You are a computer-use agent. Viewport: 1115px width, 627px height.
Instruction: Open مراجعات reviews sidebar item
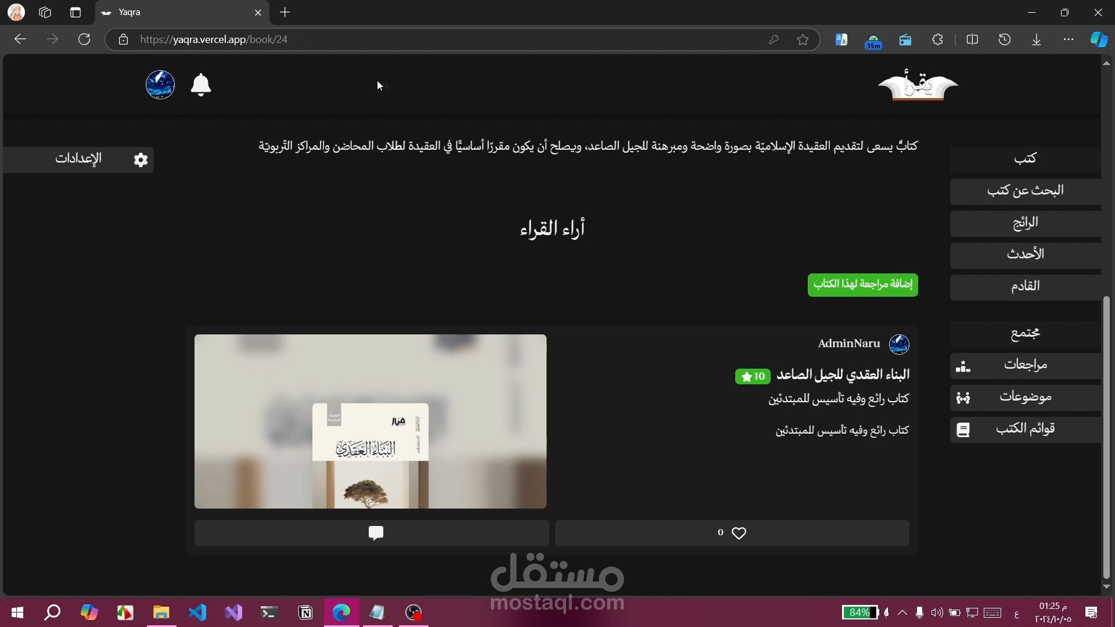[1025, 365]
